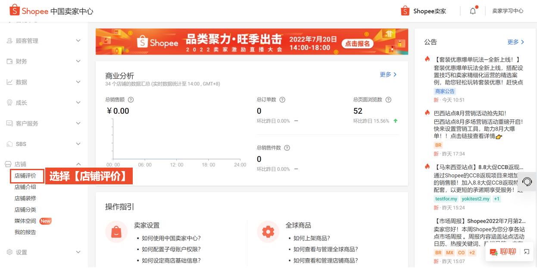Click the 全球商品 gear icon
This screenshot has height=269, width=537.
click(268, 232)
